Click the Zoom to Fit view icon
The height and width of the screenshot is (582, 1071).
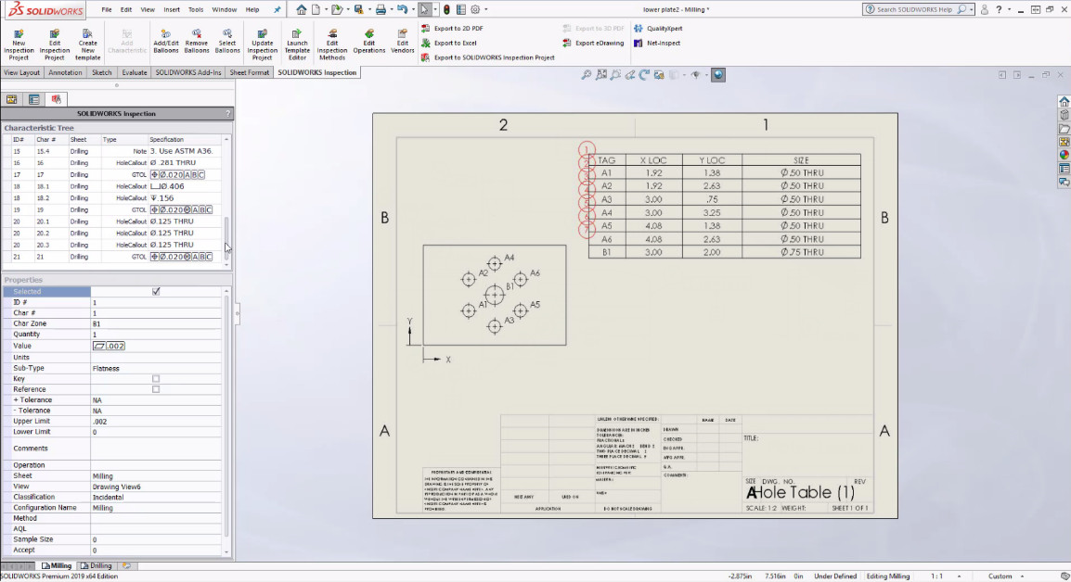(587, 75)
